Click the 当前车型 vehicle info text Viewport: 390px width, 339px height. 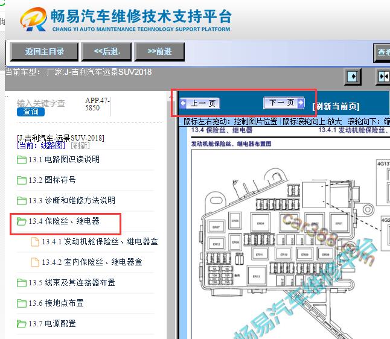pyautogui.click(x=78, y=72)
